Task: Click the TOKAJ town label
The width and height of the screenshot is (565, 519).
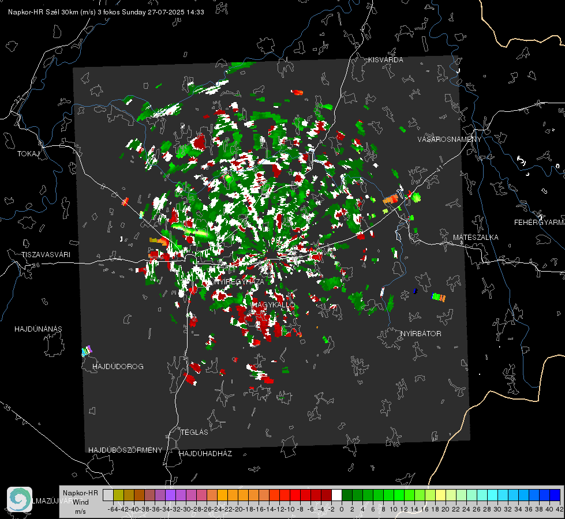Action: coord(28,154)
